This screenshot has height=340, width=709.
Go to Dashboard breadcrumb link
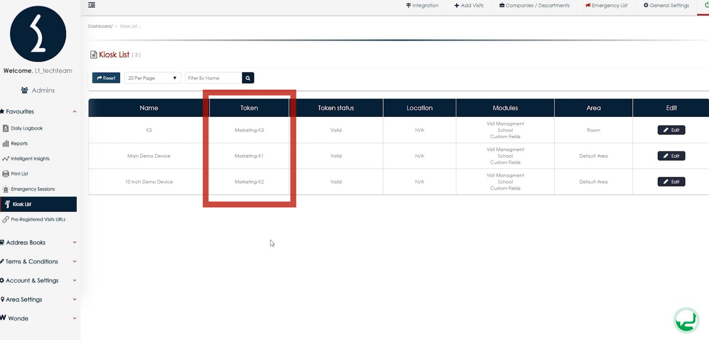(100, 26)
